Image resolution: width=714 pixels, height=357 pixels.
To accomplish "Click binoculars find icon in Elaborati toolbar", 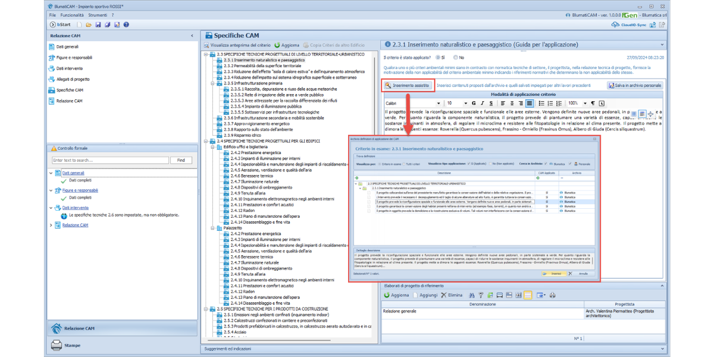I will [x=472, y=295].
